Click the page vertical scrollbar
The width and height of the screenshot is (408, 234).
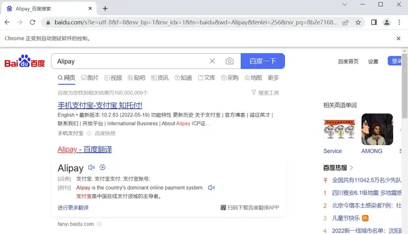(405, 86)
